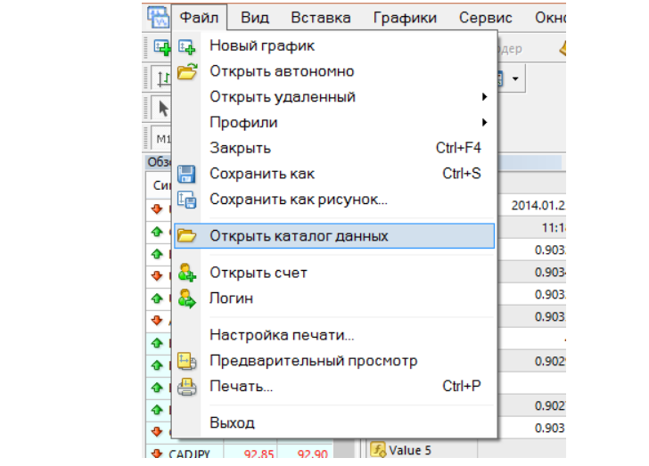Select Профили menu entry
Viewport: 649px width, 466px height.
pos(334,122)
